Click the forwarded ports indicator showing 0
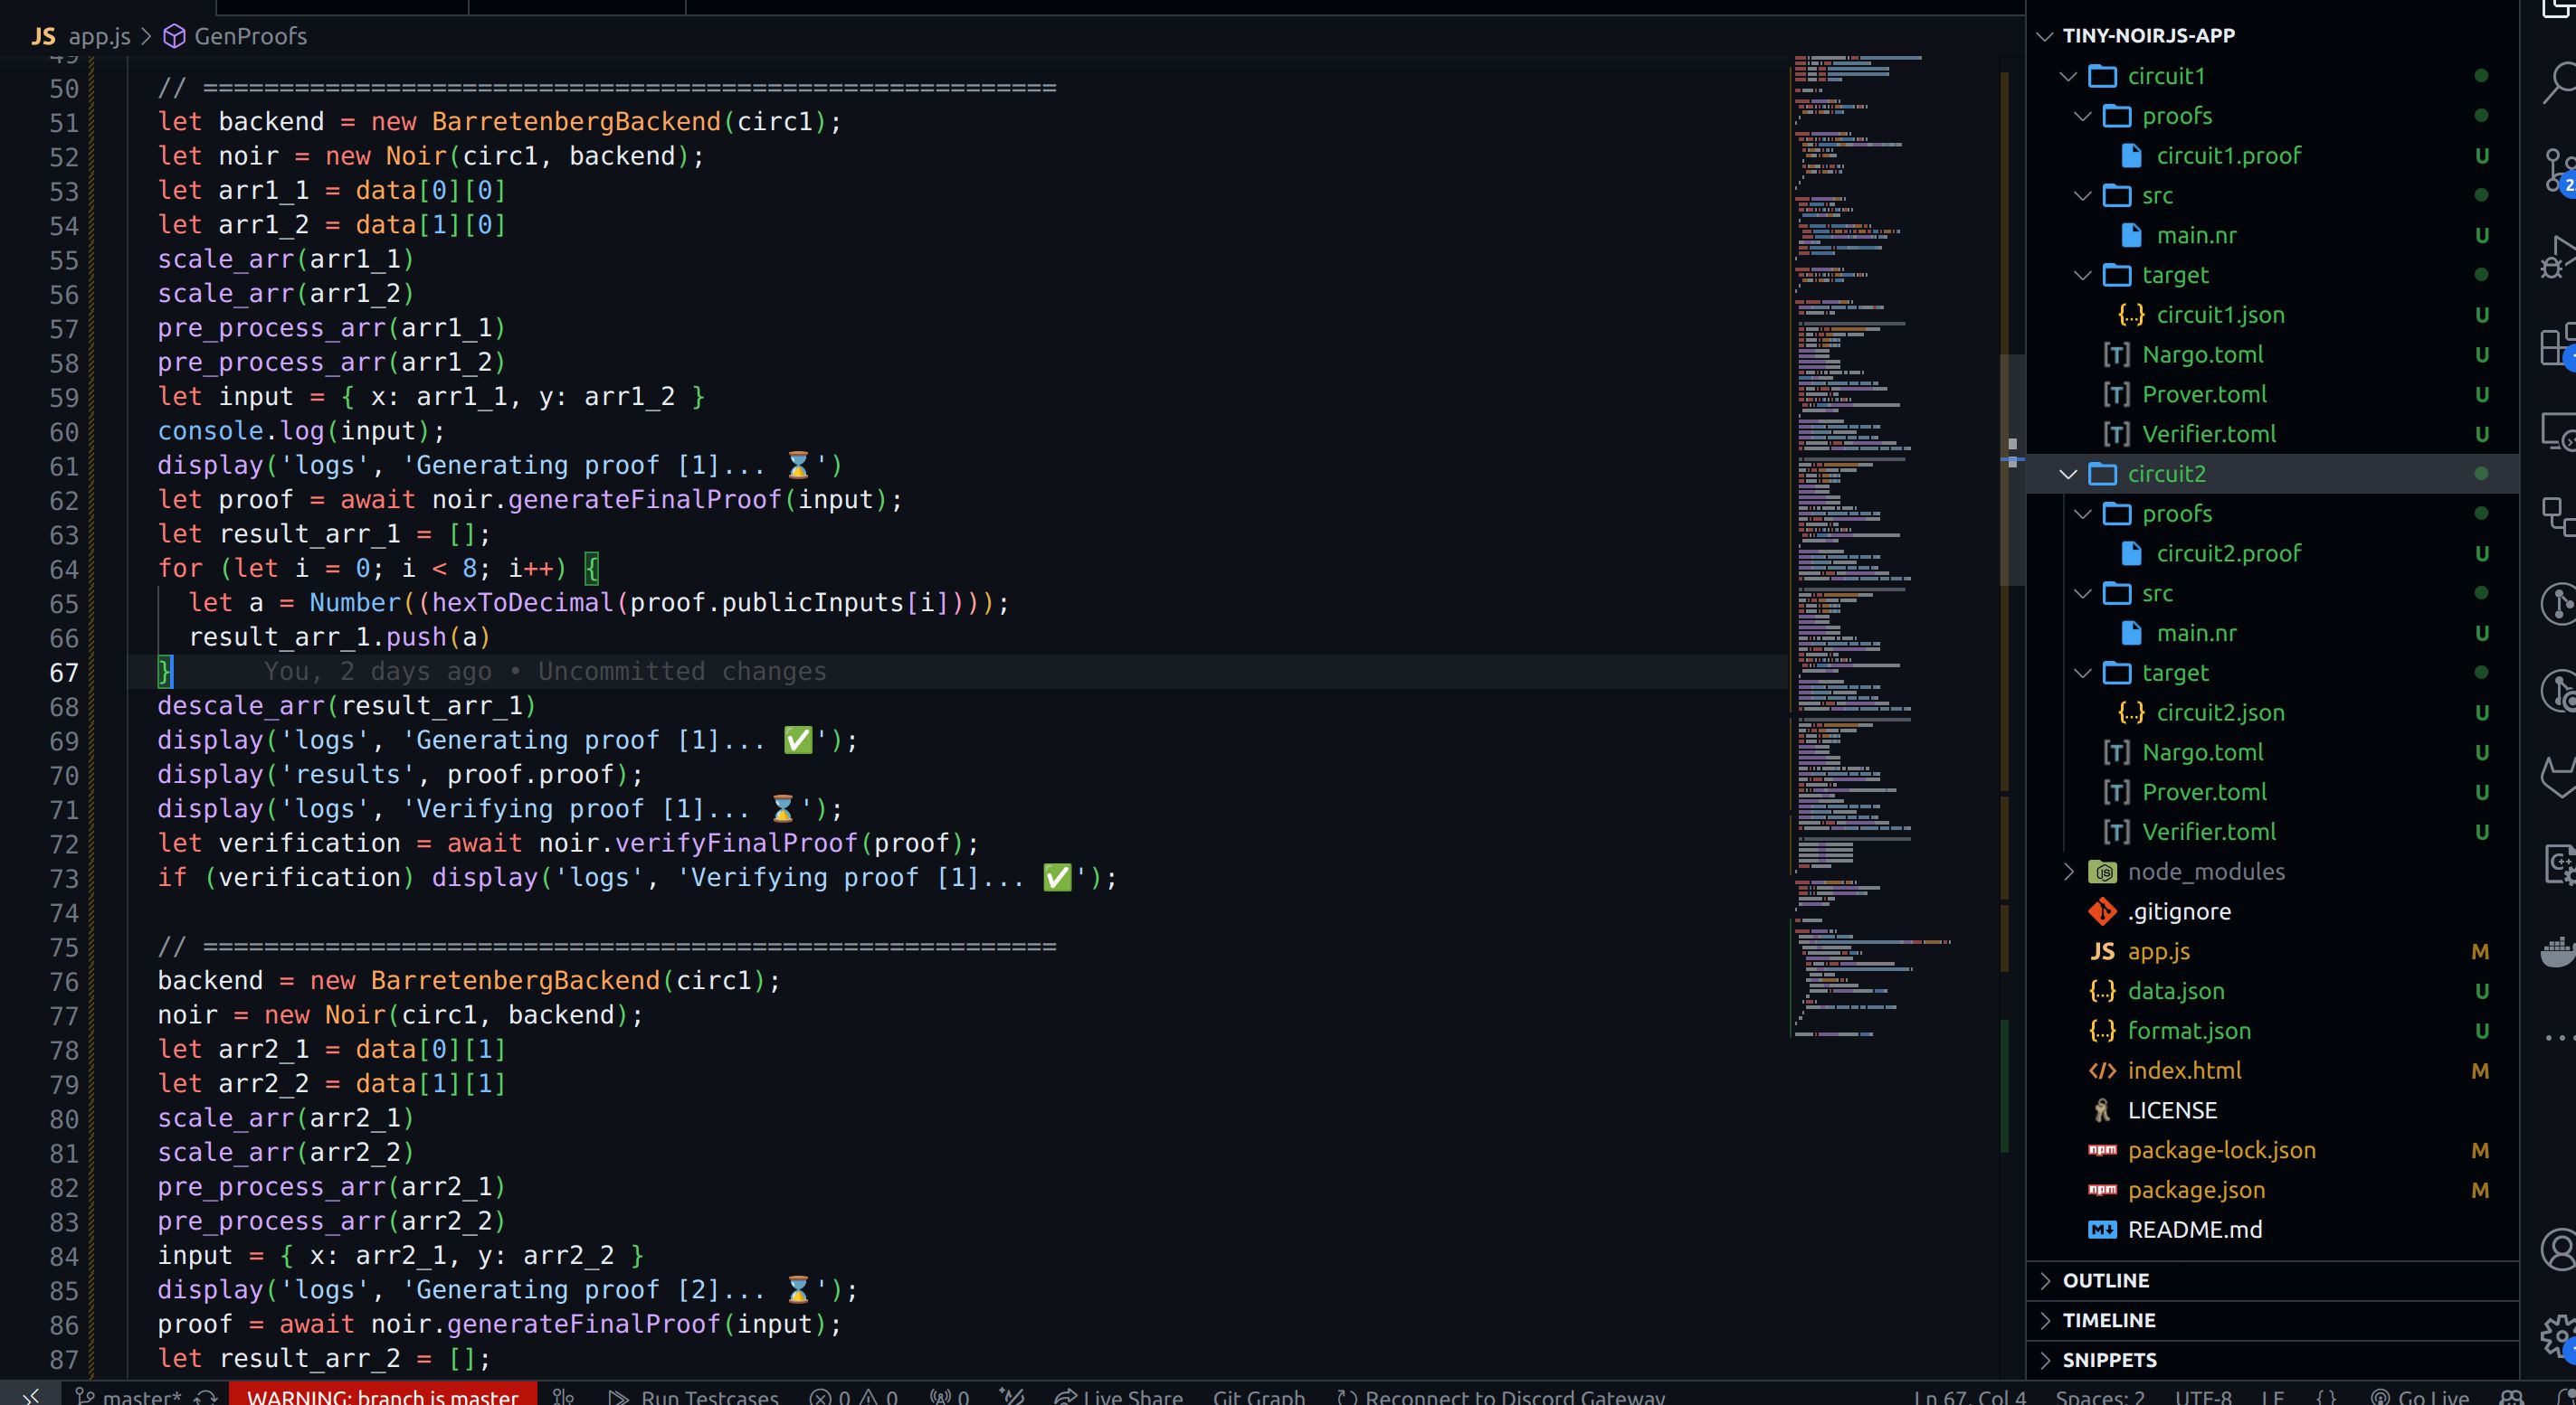This screenshot has height=1405, width=2576. (949, 1397)
